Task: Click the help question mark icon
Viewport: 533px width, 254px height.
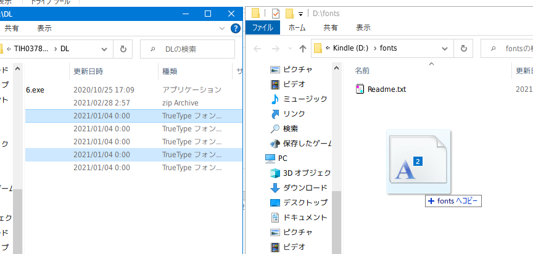Action: [234, 28]
